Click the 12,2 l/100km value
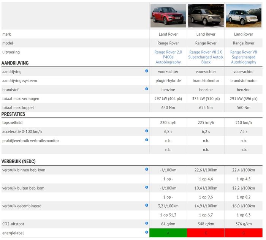Screen dimensions: 266x240 244,188
